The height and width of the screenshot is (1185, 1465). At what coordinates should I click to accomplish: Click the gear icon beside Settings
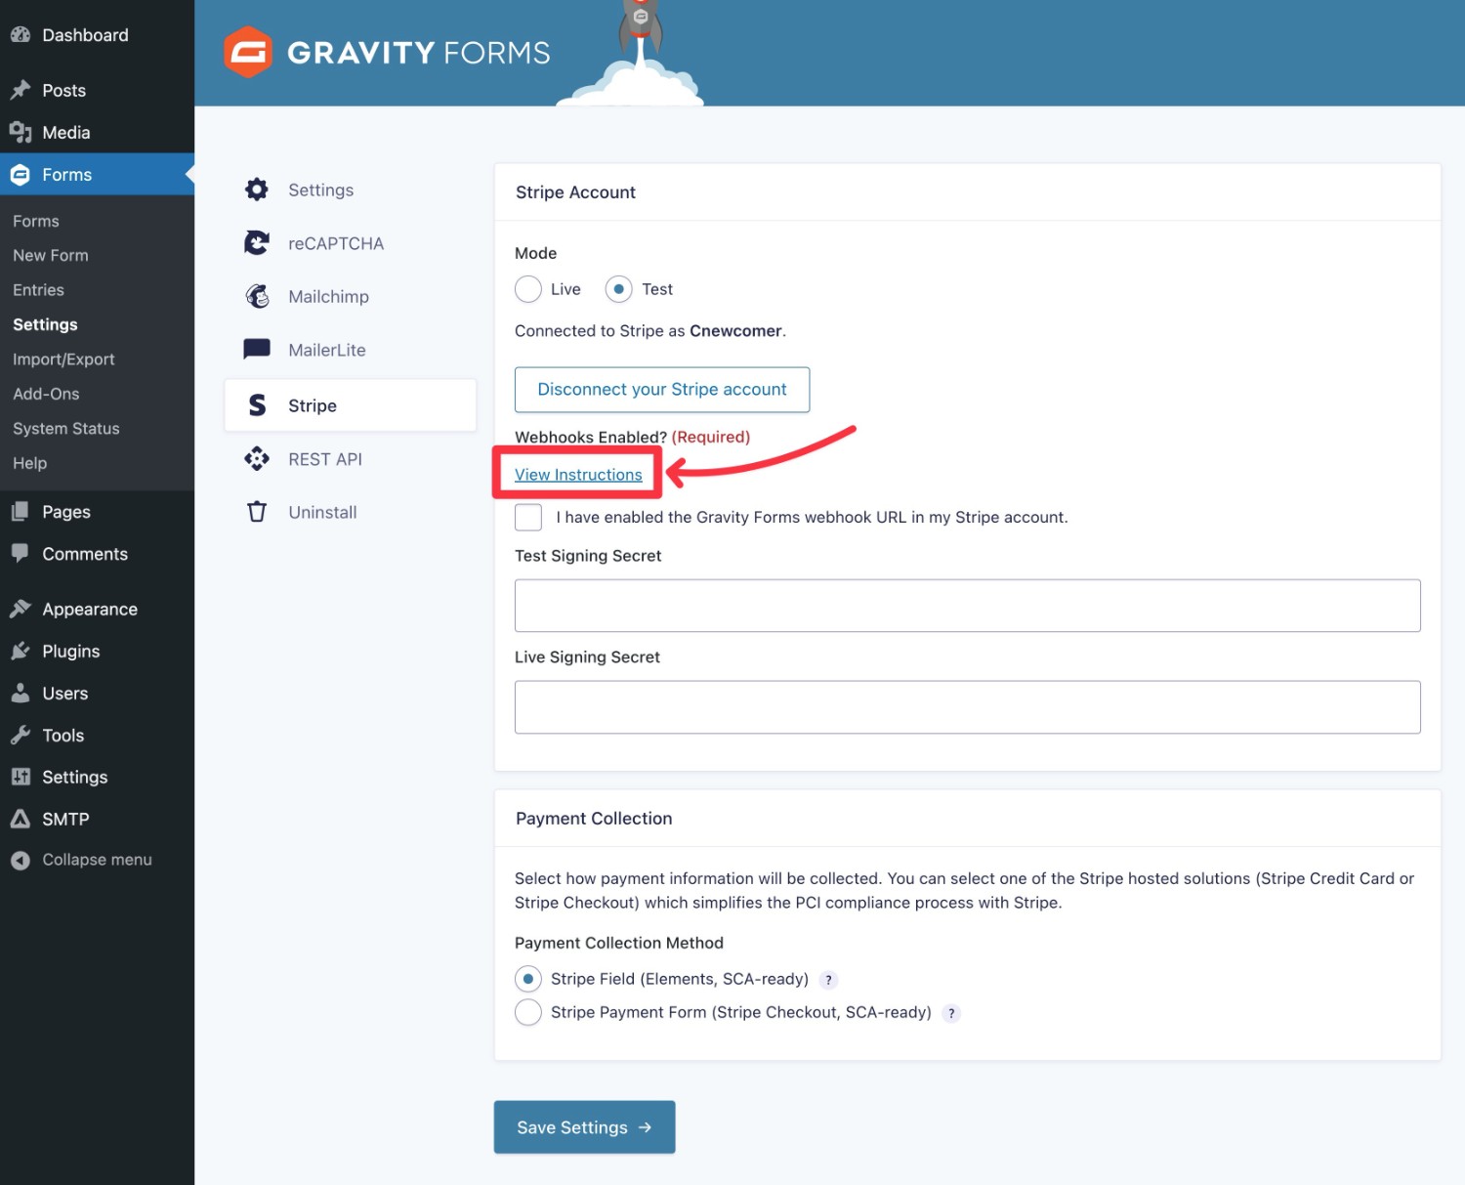257,190
